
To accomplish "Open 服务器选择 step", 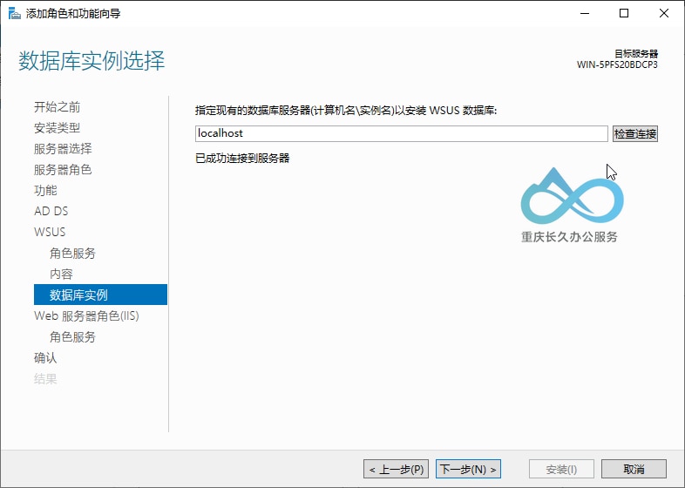I will tap(63, 148).
